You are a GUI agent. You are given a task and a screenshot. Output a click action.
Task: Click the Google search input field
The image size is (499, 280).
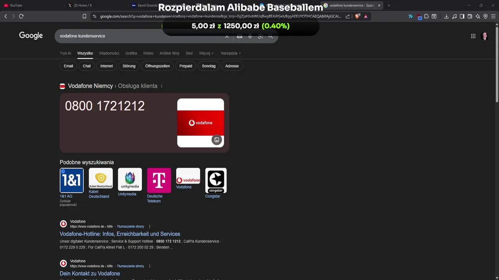pyautogui.click(x=140, y=36)
